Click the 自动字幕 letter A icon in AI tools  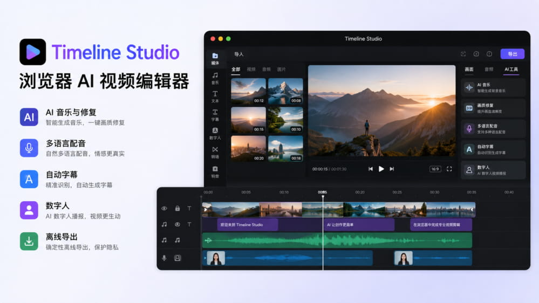(469, 149)
